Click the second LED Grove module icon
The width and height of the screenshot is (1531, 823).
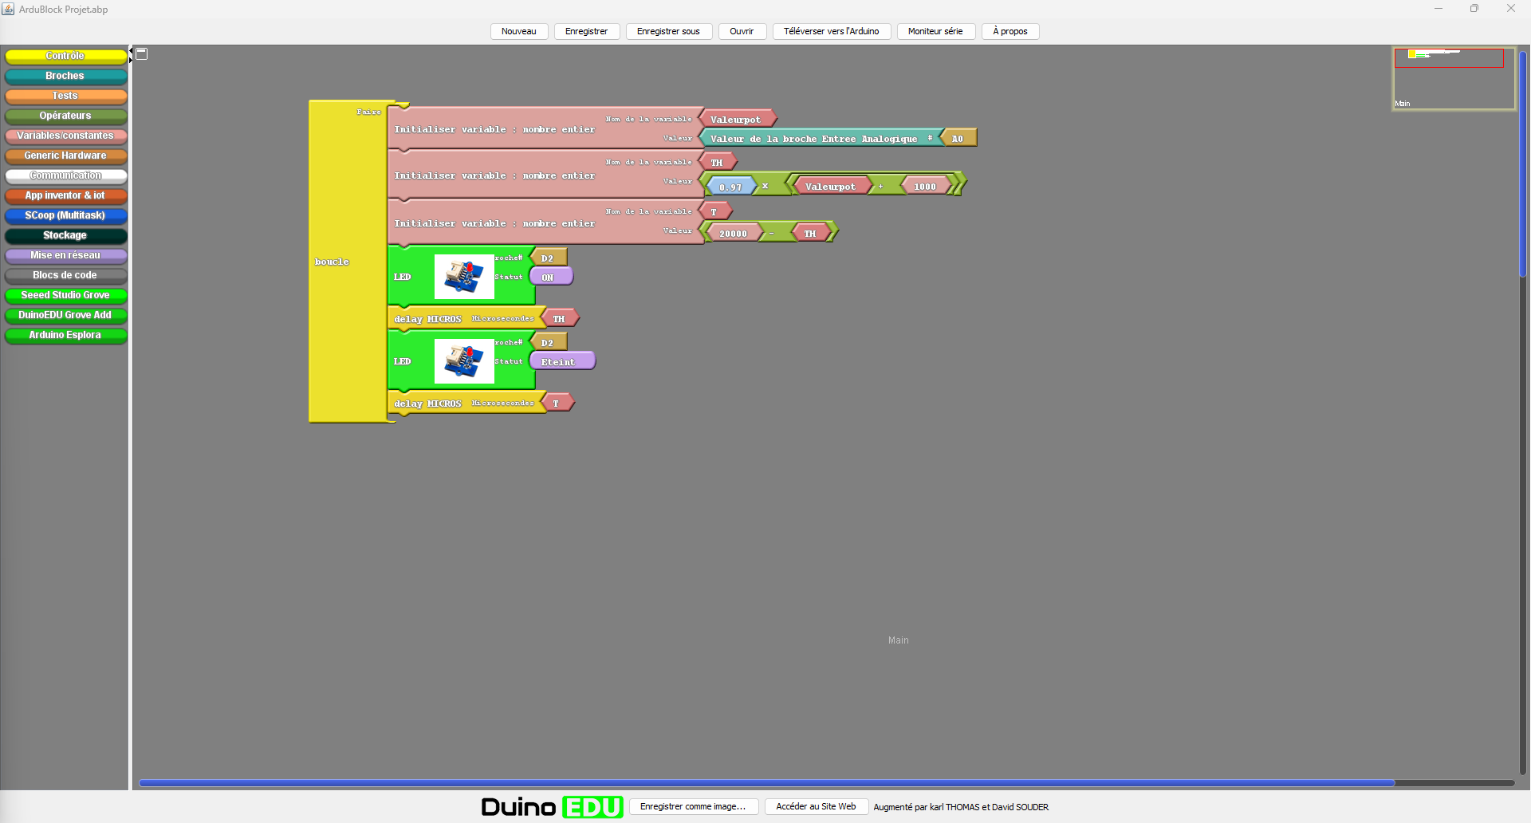pyautogui.click(x=464, y=361)
